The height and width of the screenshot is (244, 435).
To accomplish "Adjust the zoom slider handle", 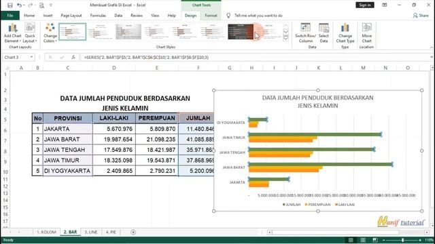I will (x=402, y=240).
